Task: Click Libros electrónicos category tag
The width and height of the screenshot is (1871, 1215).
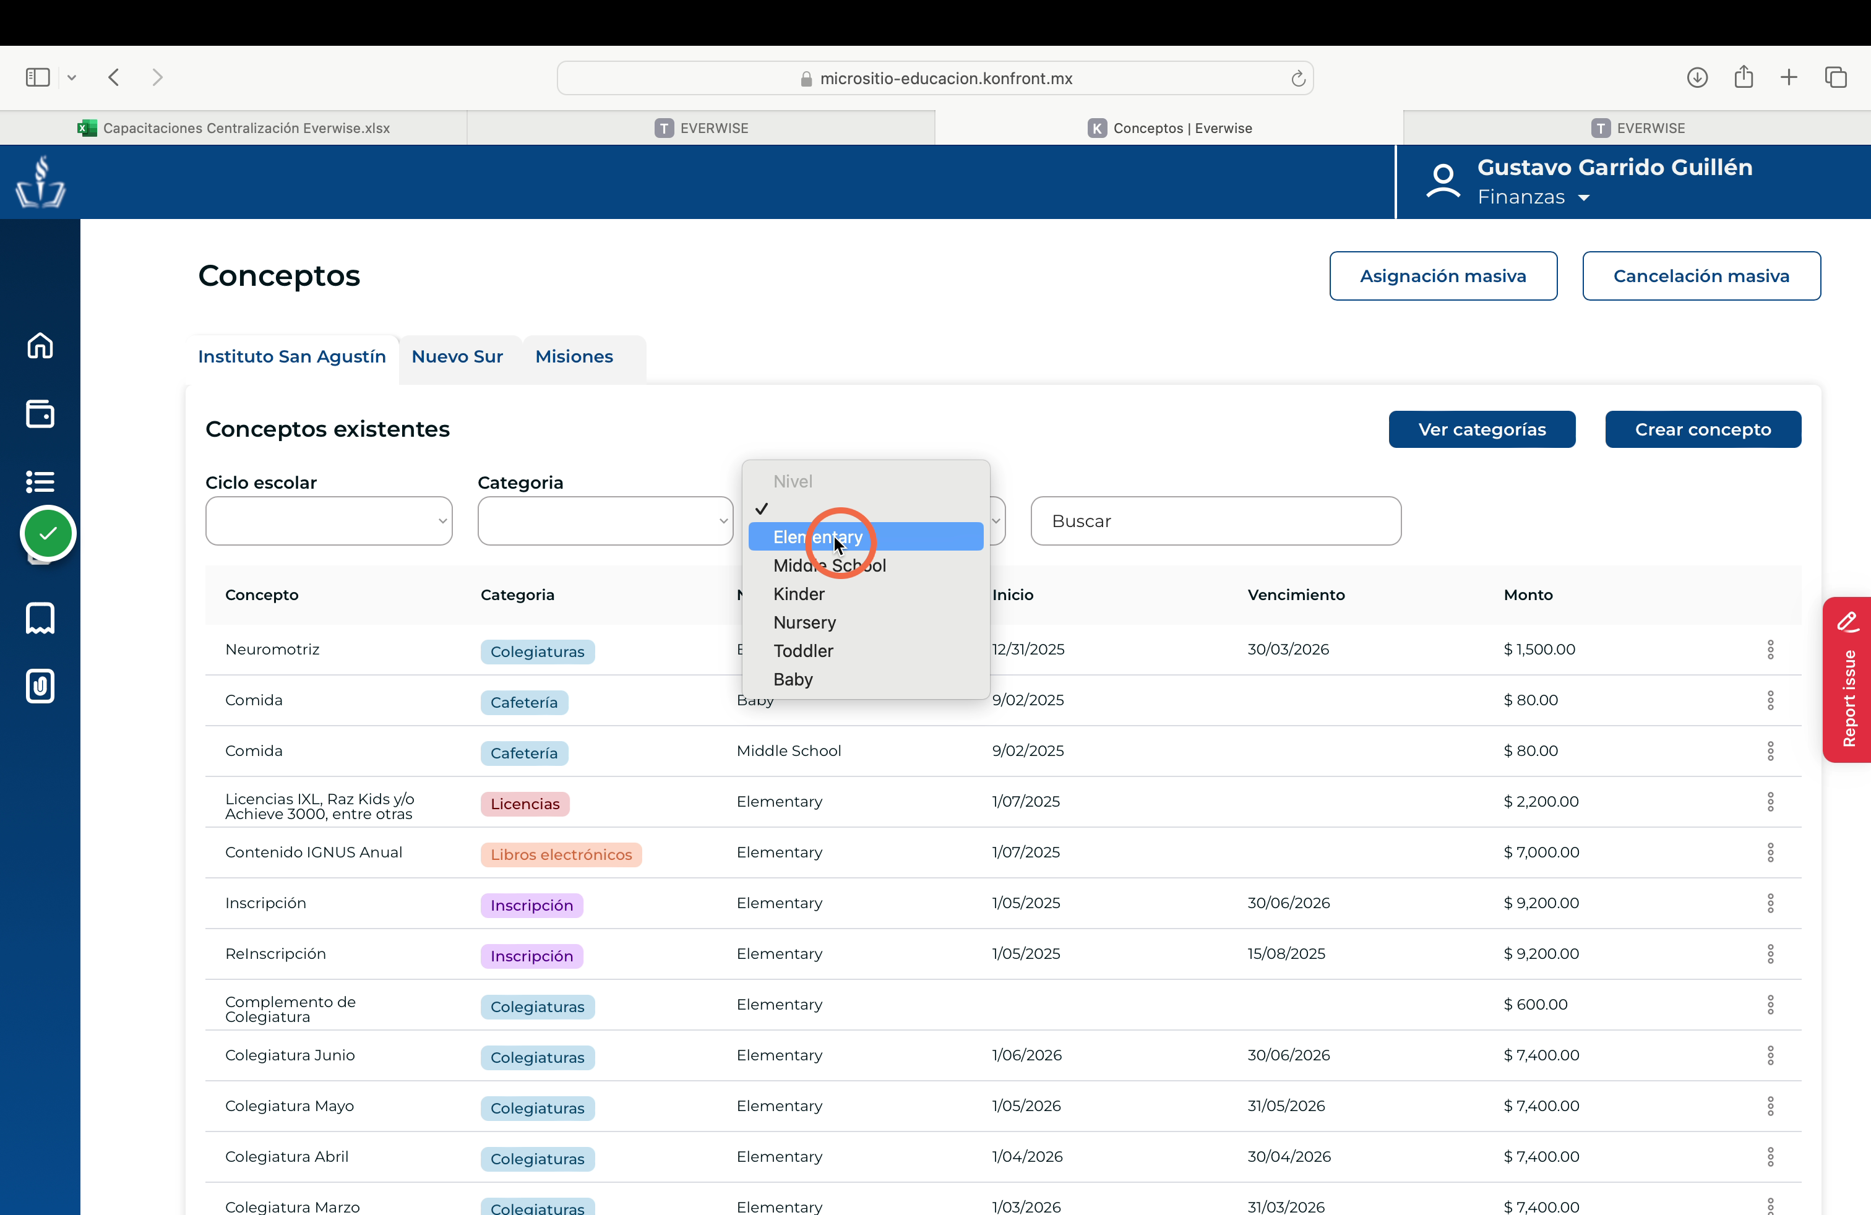Action: [x=561, y=854]
